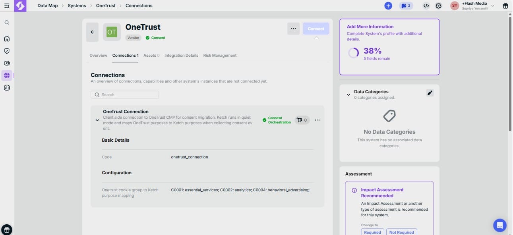Image resolution: width=513 pixels, height=235 pixels.
Task: Set assessment to Required
Action: (x=372, y=232)
